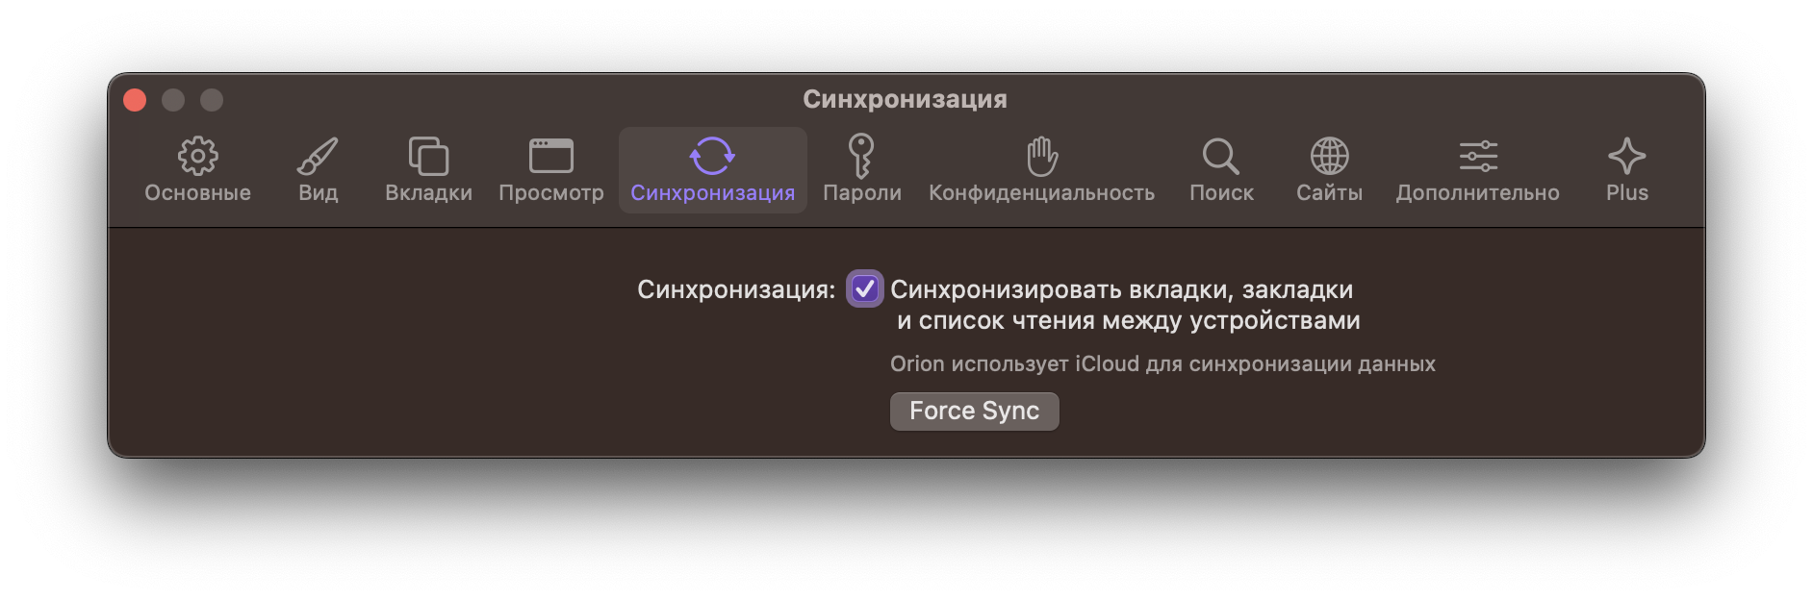
Task: Open the Пароли key icon
Action: [860, 156]
